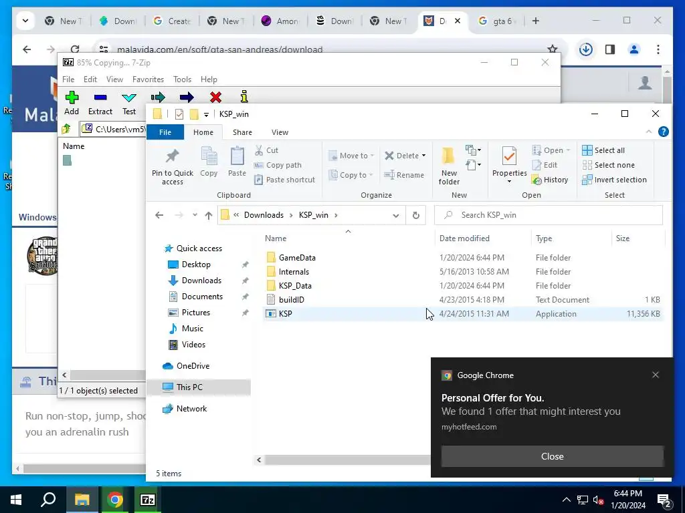Select the GameData folder
Viewport: 685px width, 513px height.
tap(463, 257)
